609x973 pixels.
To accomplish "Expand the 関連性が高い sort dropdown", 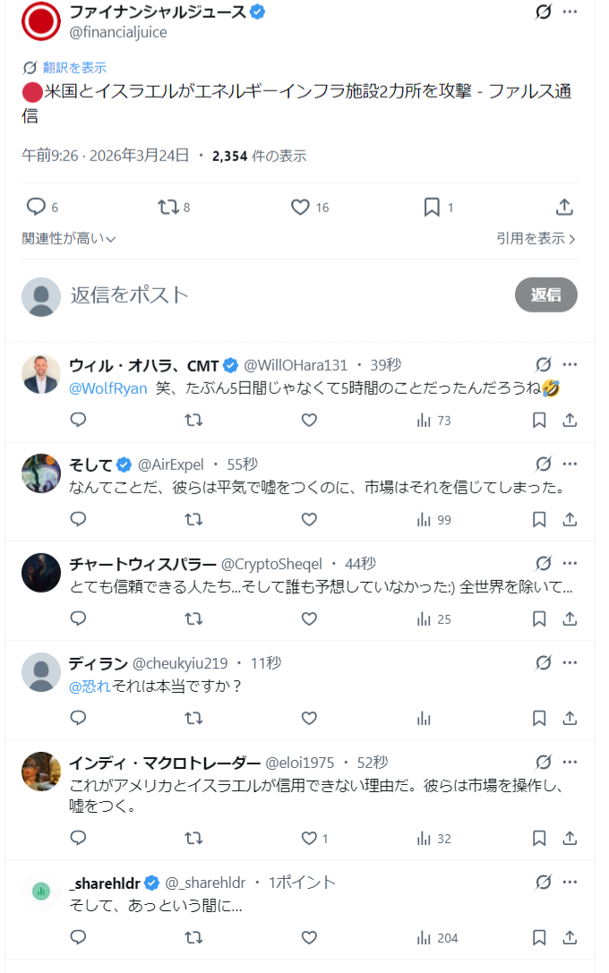I will (69, 239).
